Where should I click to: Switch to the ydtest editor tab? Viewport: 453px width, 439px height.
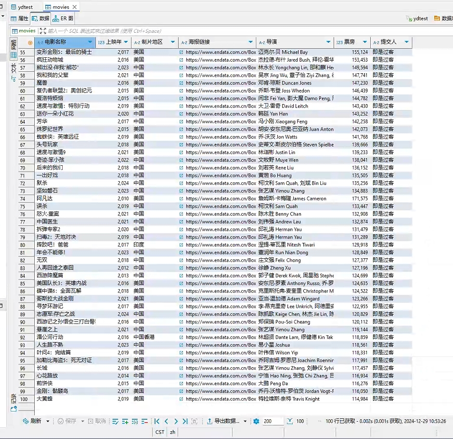tap(22, 7)
